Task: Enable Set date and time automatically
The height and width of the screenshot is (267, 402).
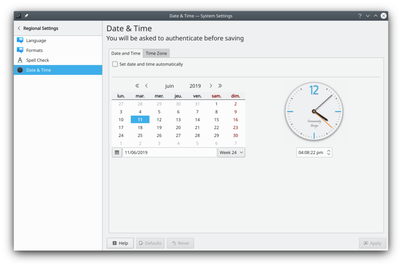Action: [x=115, y=64]
